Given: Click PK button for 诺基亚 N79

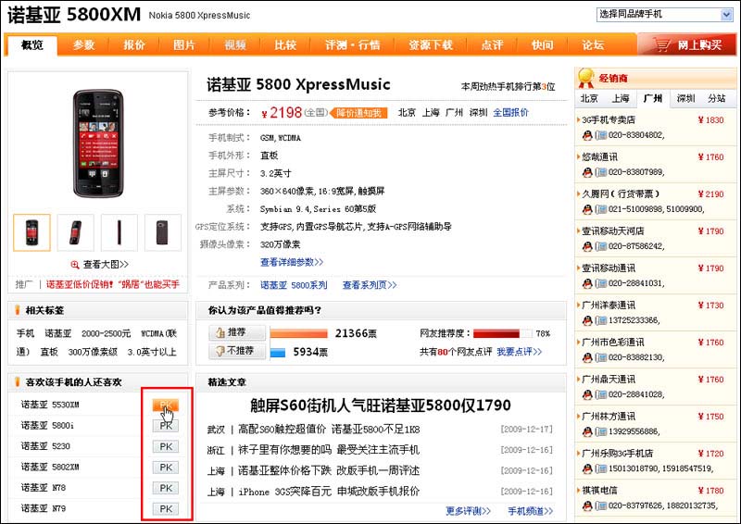Looking at the screenshot, I should pyautogui.click(x=166, y=509).
